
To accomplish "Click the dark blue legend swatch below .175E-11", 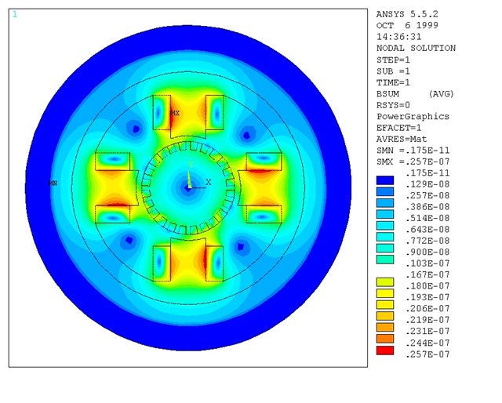I will (385, 180).
